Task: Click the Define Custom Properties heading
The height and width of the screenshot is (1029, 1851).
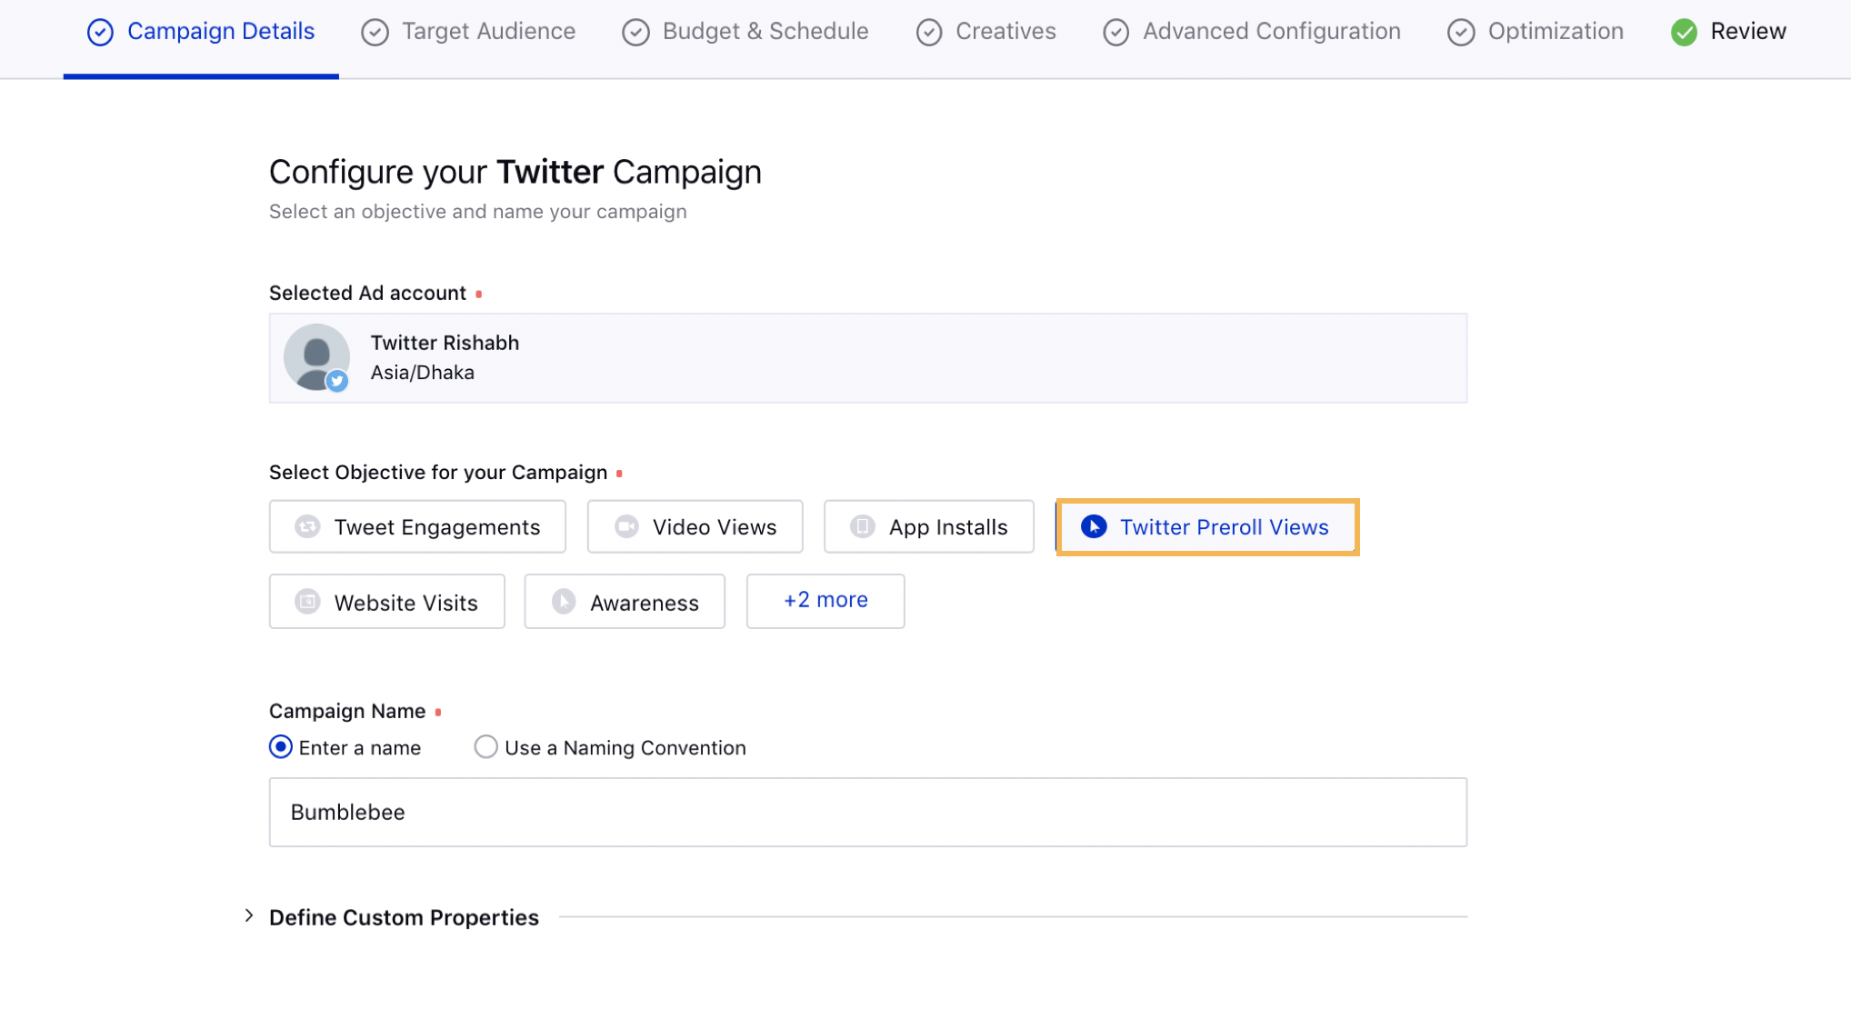Action: click(x=404, y=917)
